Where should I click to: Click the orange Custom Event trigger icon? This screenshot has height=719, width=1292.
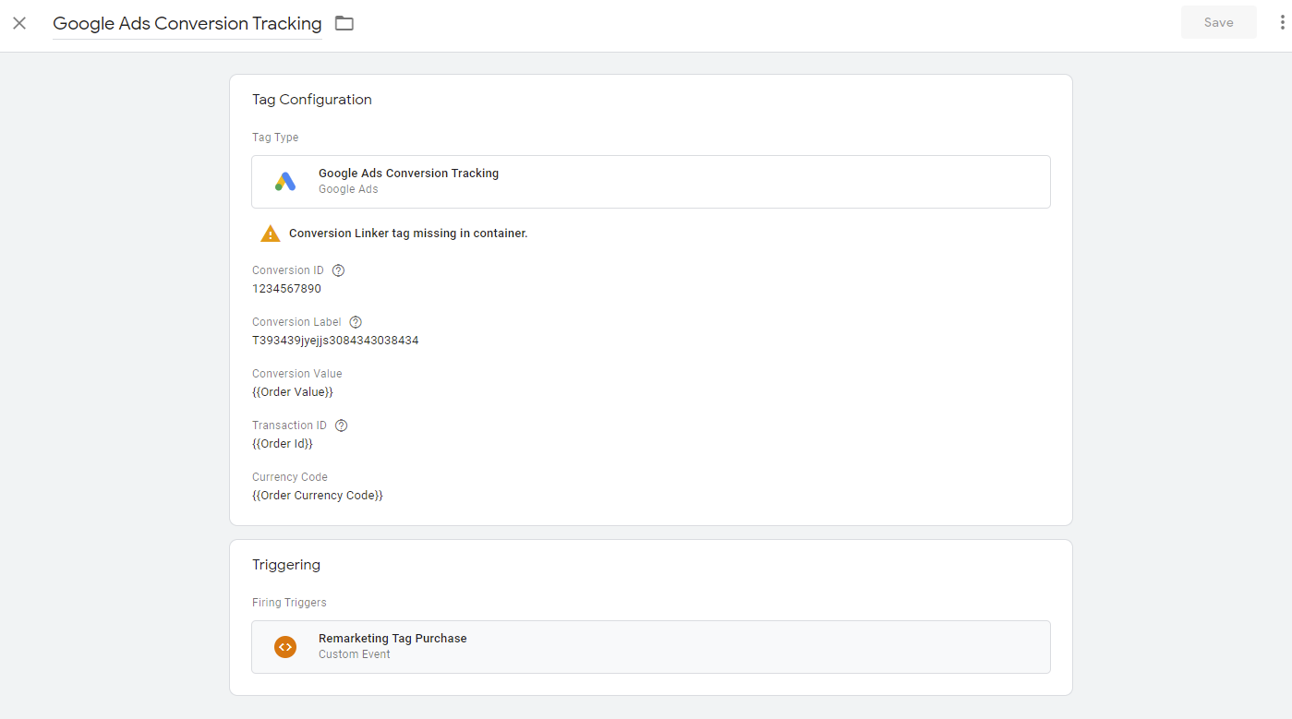click(285, 647)
